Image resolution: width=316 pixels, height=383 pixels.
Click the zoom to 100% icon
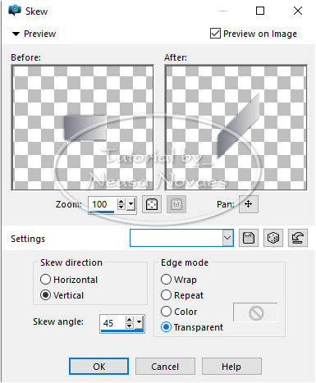coord(176,204)
